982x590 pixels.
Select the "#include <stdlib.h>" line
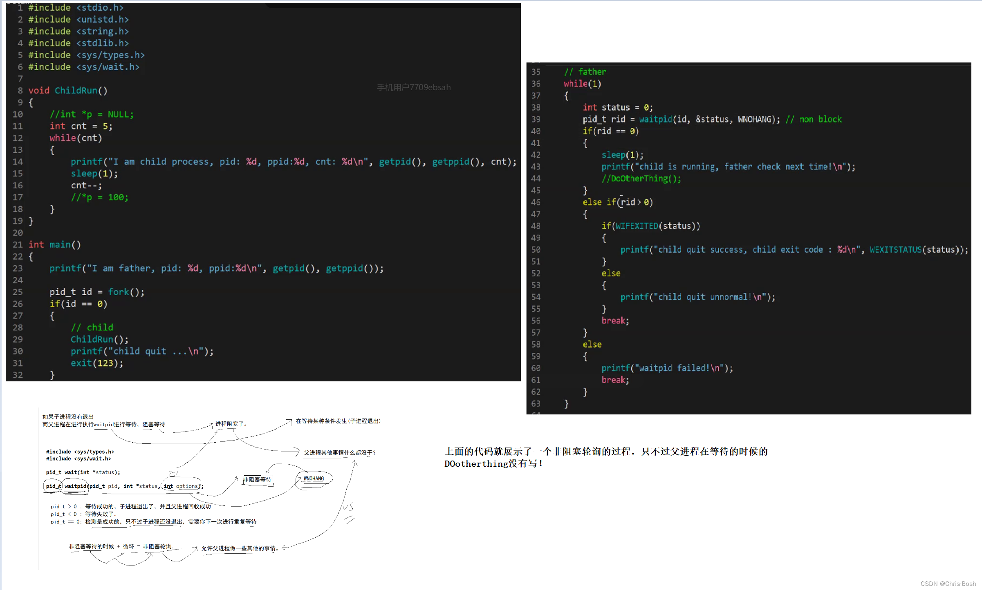click(78, 43)
